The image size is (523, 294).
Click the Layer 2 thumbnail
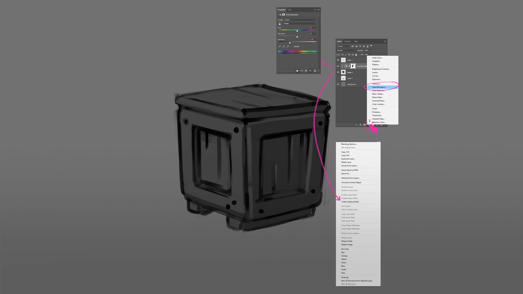coord(343,72)
